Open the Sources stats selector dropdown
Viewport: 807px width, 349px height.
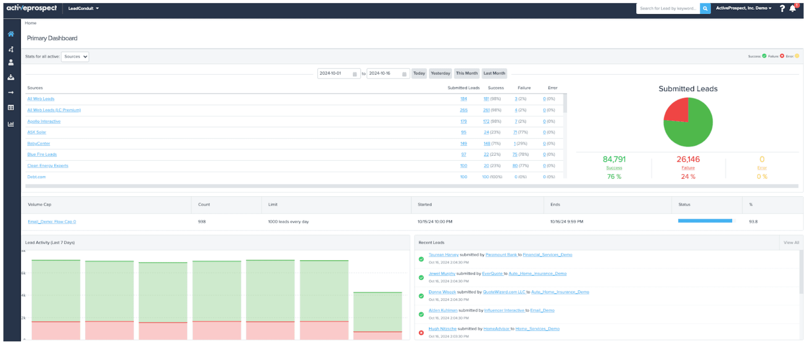[75, 57]
